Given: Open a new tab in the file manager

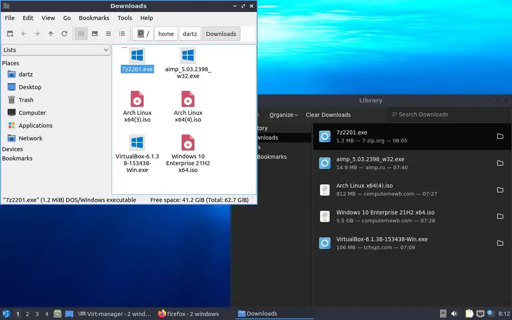Looking at the screenshot, I should click(x=10, y=34).
